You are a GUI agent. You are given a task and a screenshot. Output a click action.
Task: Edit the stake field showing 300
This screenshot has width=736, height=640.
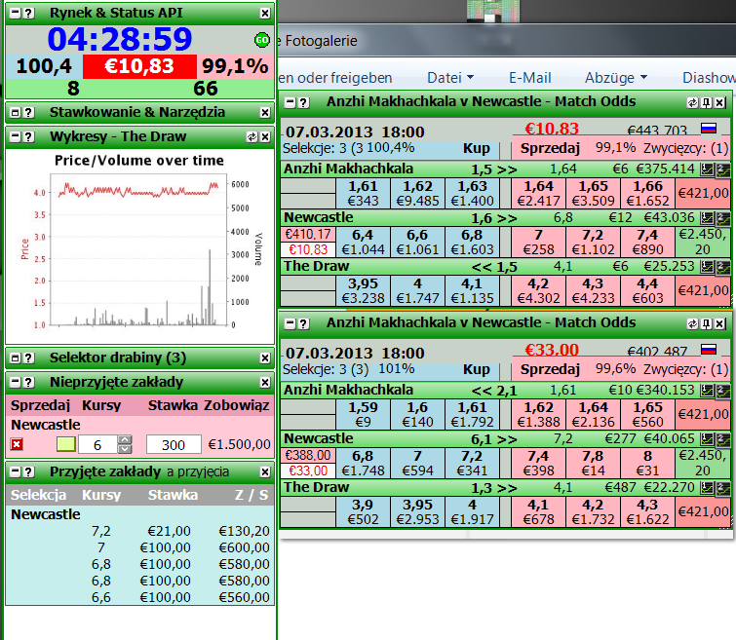(x=174, y=445)
